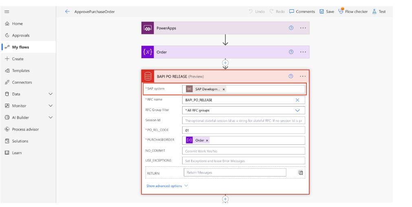Click the BAPI PO RELEASE database icon
Screen dimensions: 412x207
tap(148, 76)
